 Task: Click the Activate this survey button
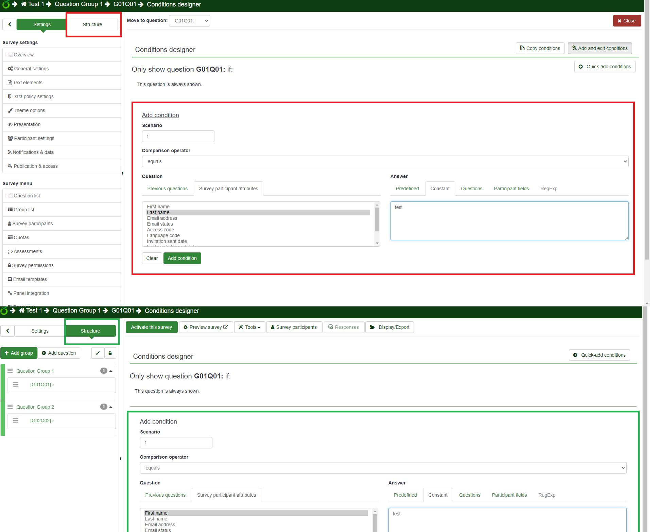click(152, 327)
